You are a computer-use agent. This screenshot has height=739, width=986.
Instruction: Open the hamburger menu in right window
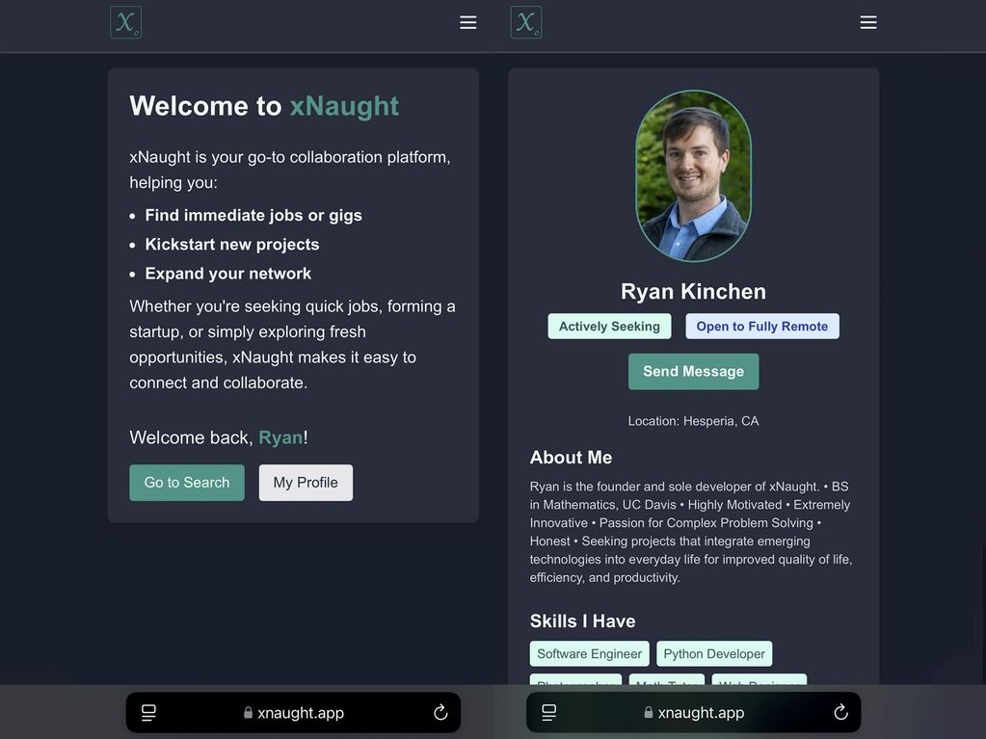[x=867, y=22]
